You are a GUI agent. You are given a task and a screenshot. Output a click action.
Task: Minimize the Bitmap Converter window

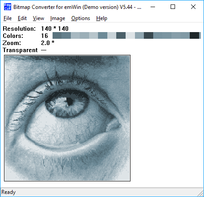153,7
